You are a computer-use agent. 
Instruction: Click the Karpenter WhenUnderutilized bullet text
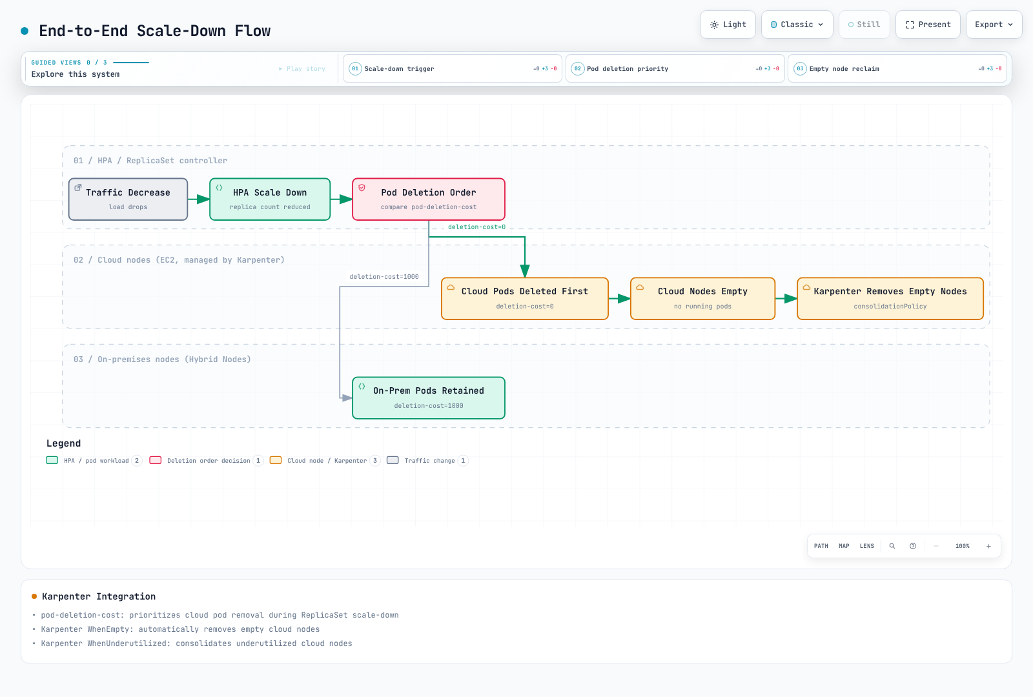point(196,643)
